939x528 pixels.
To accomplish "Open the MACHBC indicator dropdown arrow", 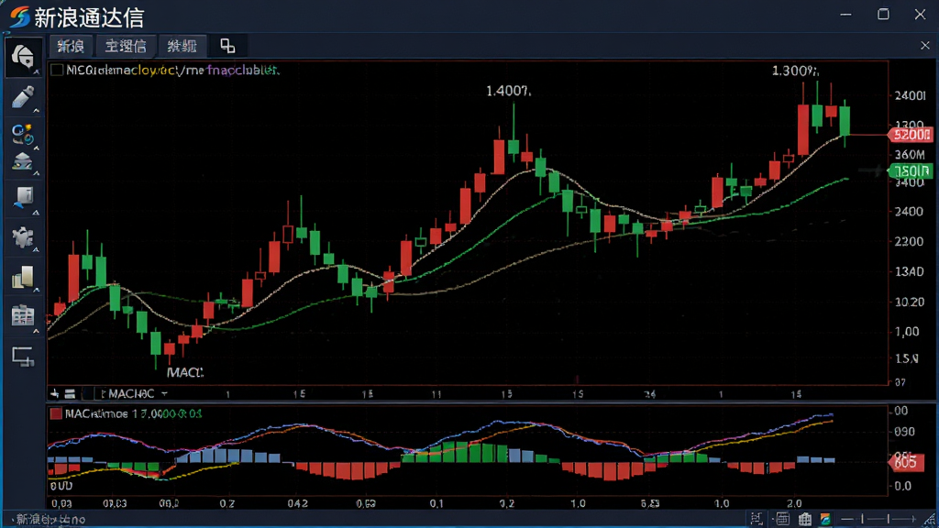I will click(164, 394).
